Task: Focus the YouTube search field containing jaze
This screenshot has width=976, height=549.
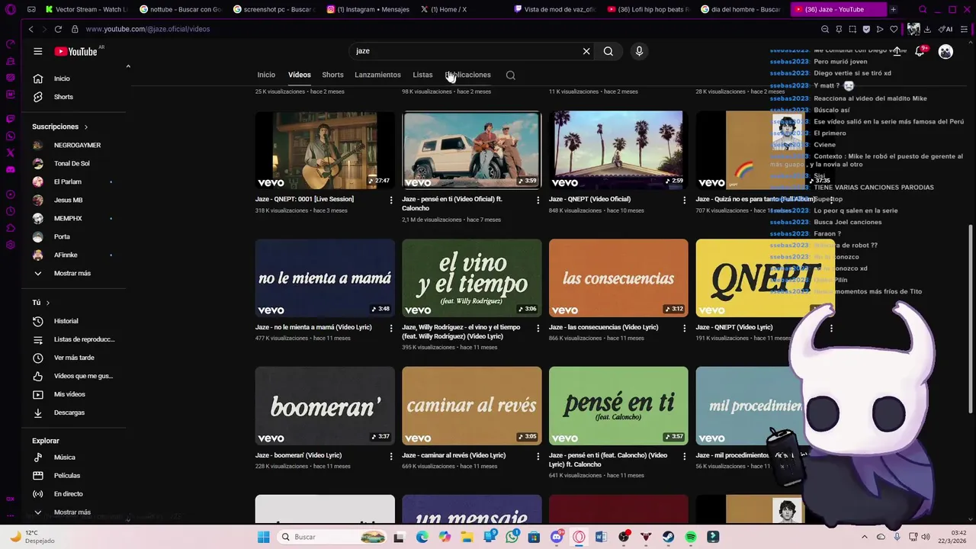Action: pos(465,51)
